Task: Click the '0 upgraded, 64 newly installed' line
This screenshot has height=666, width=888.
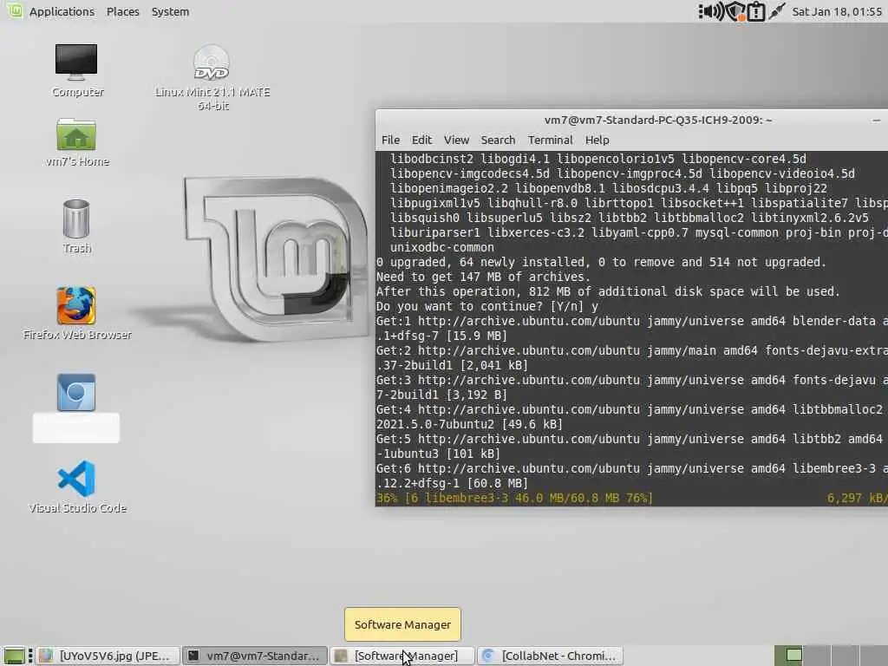Action: pos(601,262)
